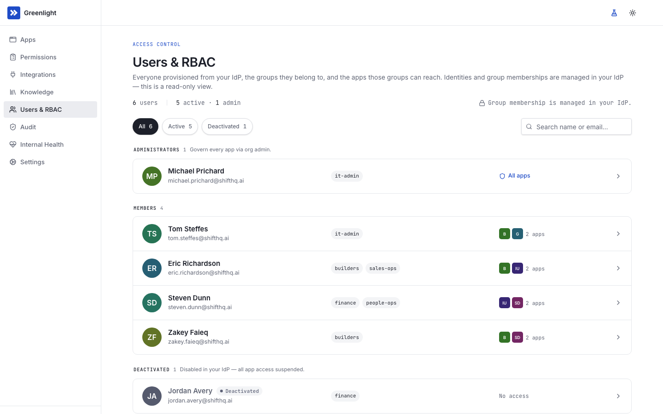Viewport: 663px width, 414px height.
Task: Open Internal Health section
Action: (x=51, y=144)
